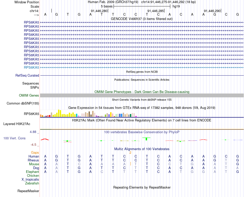Click the orange Gaps label

(x=35, y=153)
